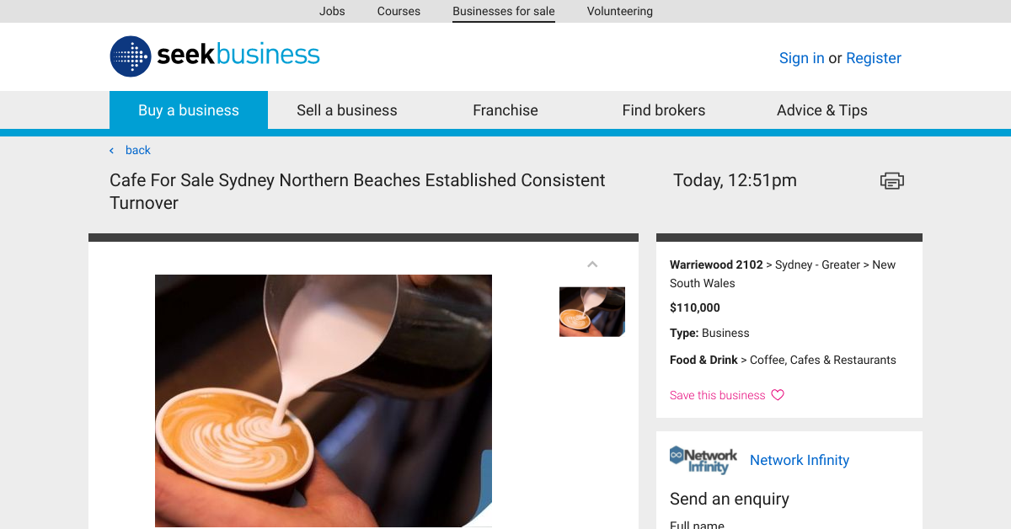Open Businesses for sale navigation entry
1011x529 pixels.
(x=503, y=11)
